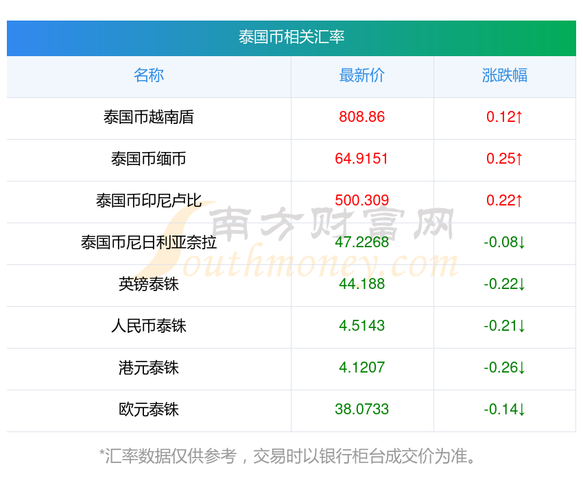Click the table title 泰国币相关汇率
Screen dimensions: 583x478
tap(291, 37)
